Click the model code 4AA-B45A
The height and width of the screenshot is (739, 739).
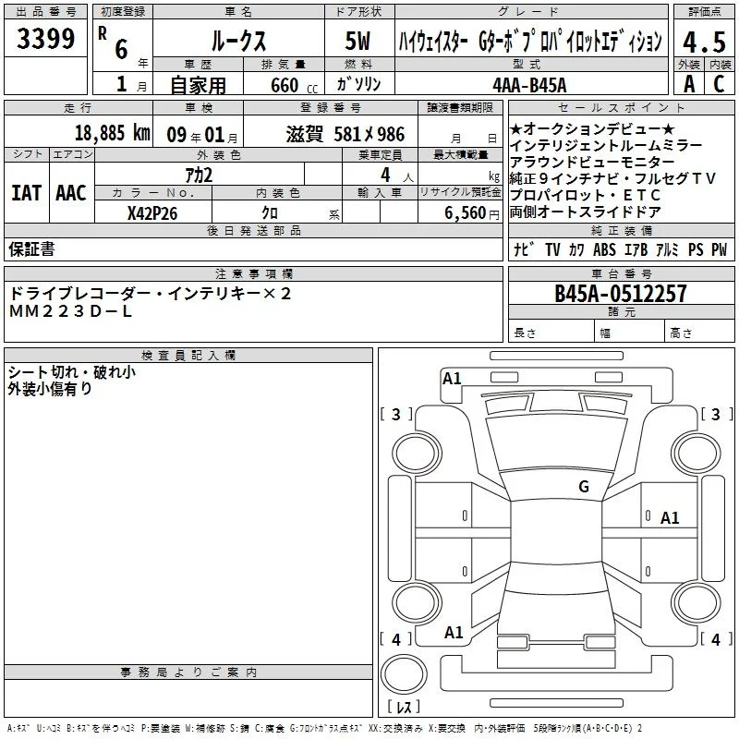click(x=529, y=85)
